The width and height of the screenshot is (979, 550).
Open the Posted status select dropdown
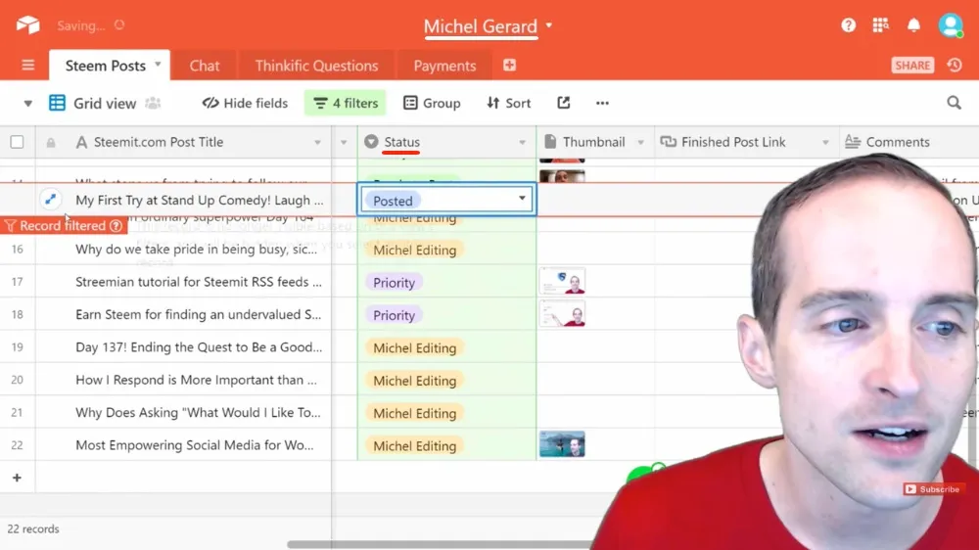pos(522,199)
